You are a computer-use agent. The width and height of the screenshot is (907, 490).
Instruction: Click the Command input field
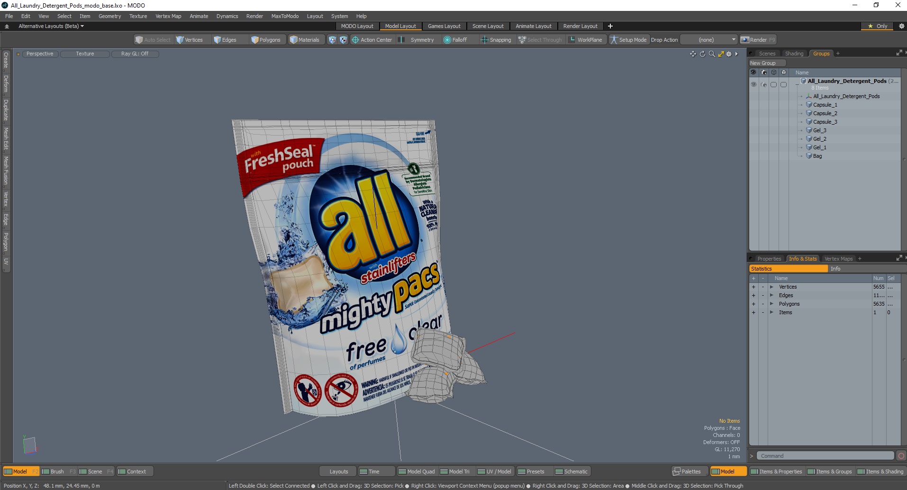tap(825, 456)
